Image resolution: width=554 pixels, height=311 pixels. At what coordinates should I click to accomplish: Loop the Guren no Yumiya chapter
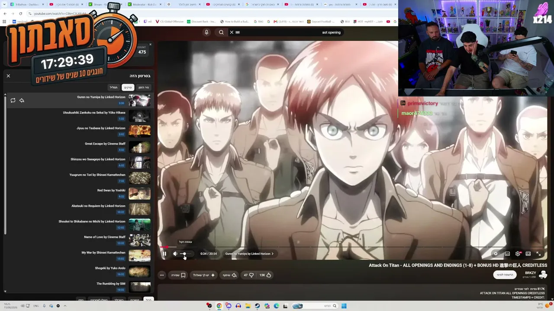point(13,100)
